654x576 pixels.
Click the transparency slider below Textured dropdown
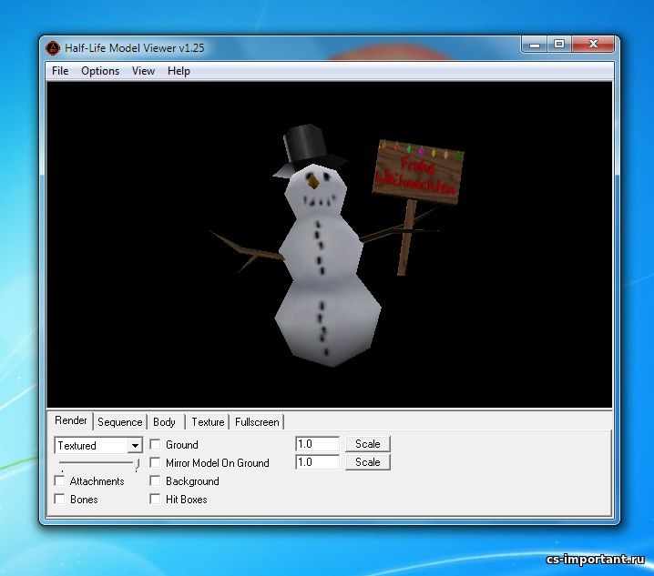[97, 464]
